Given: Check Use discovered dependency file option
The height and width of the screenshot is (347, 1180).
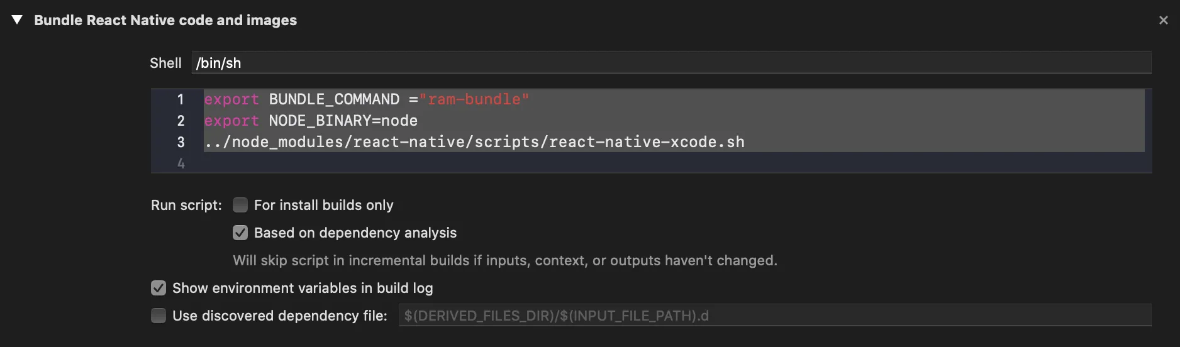Looking at the screenshot, I should (x=159, y=316).
